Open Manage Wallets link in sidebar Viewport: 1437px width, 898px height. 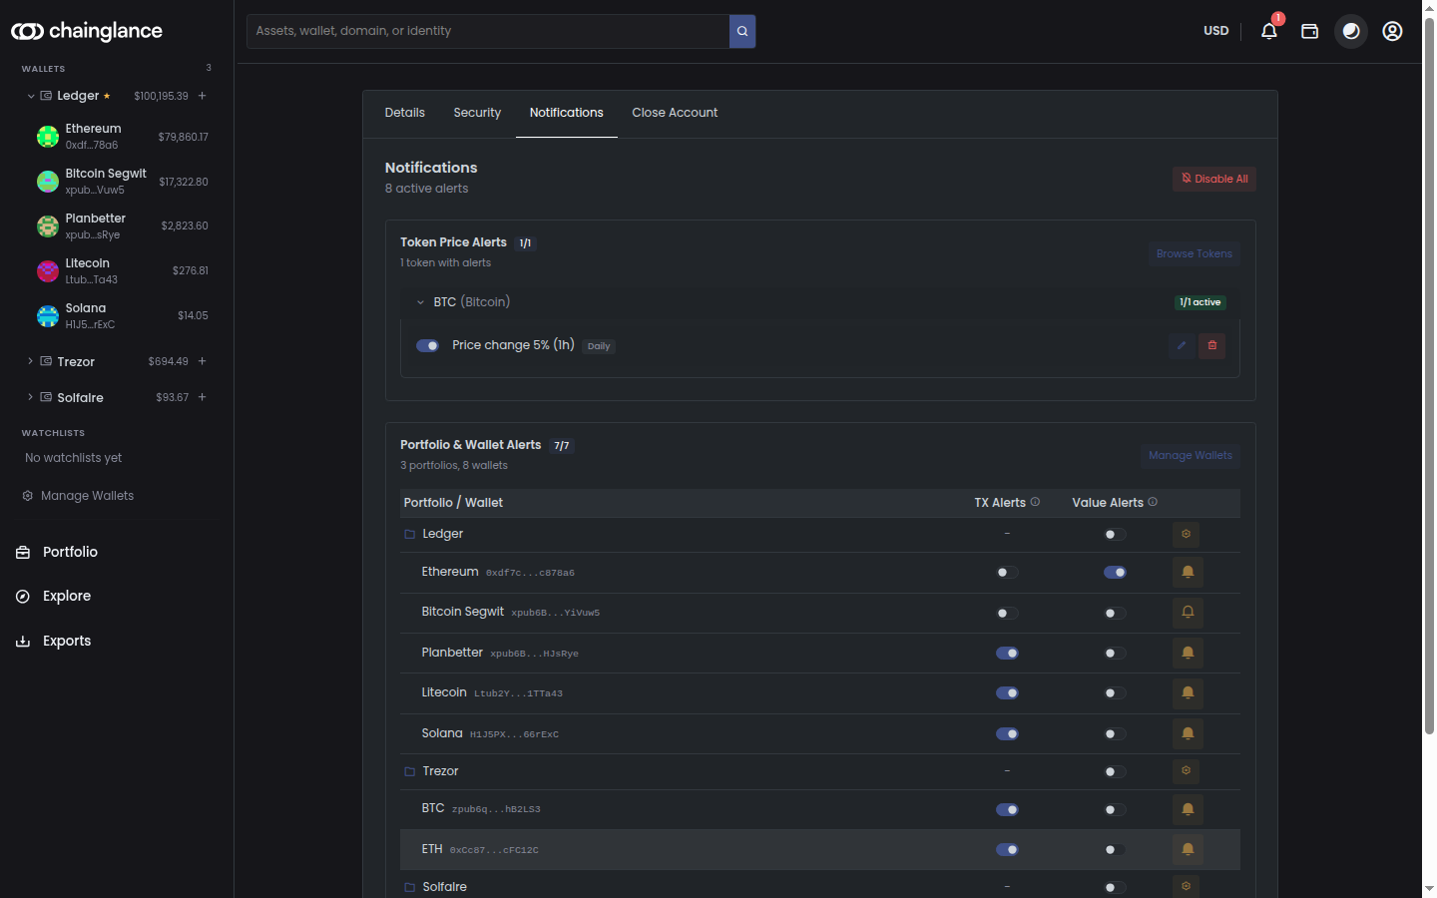coord(78,496)
